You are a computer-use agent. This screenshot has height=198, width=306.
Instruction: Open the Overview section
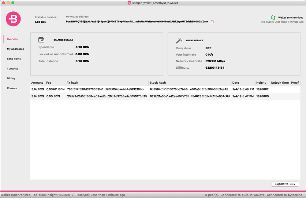coord(13,39)
